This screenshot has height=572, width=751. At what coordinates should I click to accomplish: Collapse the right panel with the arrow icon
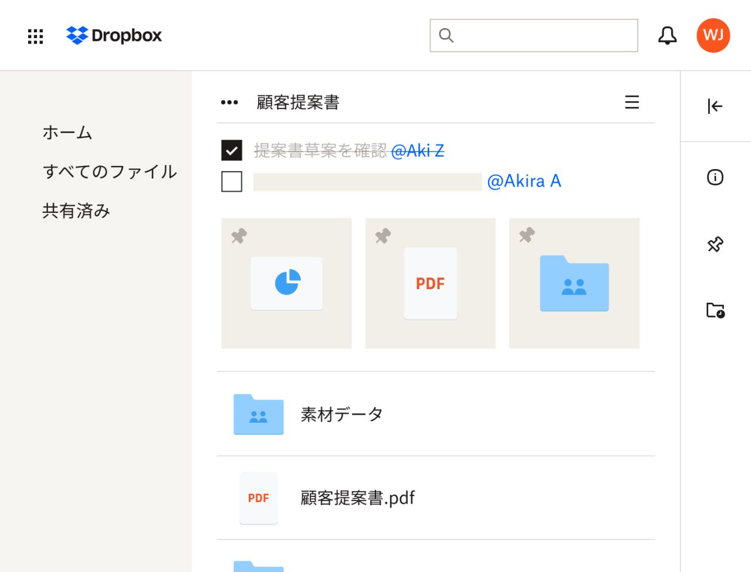point(714,106)
